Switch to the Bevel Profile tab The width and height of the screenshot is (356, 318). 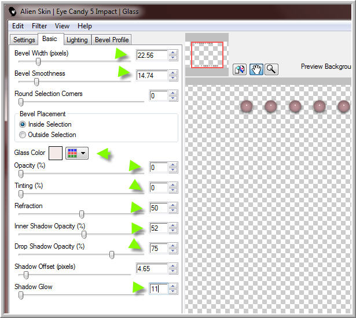[x=112, y=40]
